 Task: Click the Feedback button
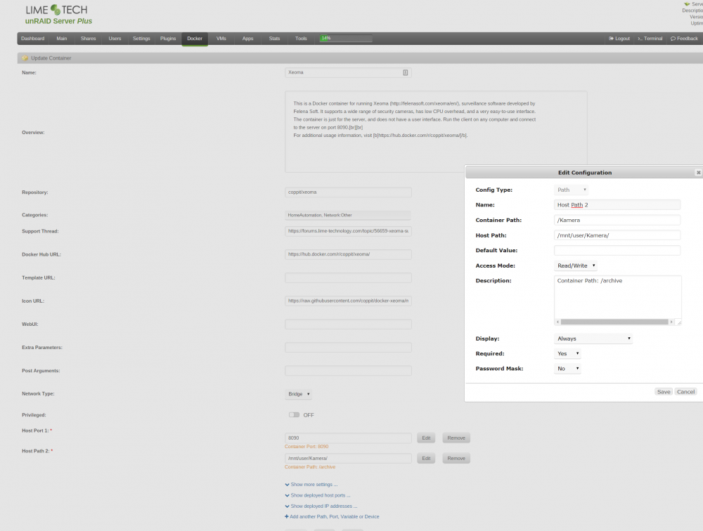[x=684, y=39]
